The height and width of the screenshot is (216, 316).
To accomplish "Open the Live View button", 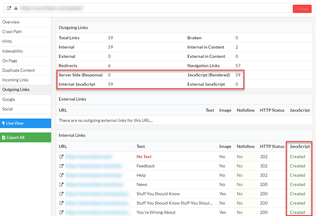I will (25, 123).
